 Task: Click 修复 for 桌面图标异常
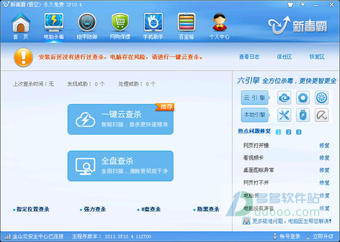(324, 170)
